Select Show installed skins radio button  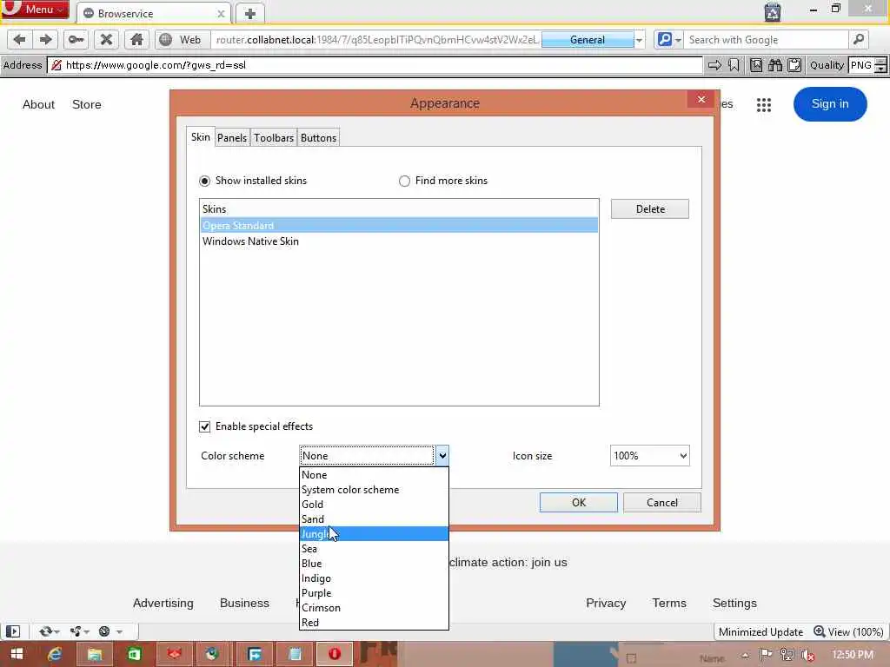(x=204, y=181)
